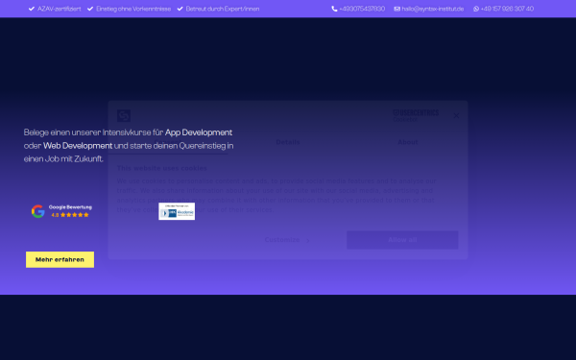Click AZAV-zertifiziert text
576x360 pixels.
(x=60, y=9)
